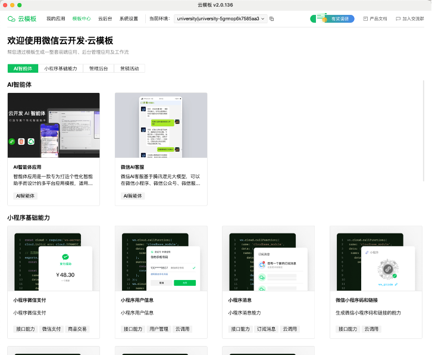
Task: Click the QR code image in 微信小程序码 card
Action: coord(387,269)
